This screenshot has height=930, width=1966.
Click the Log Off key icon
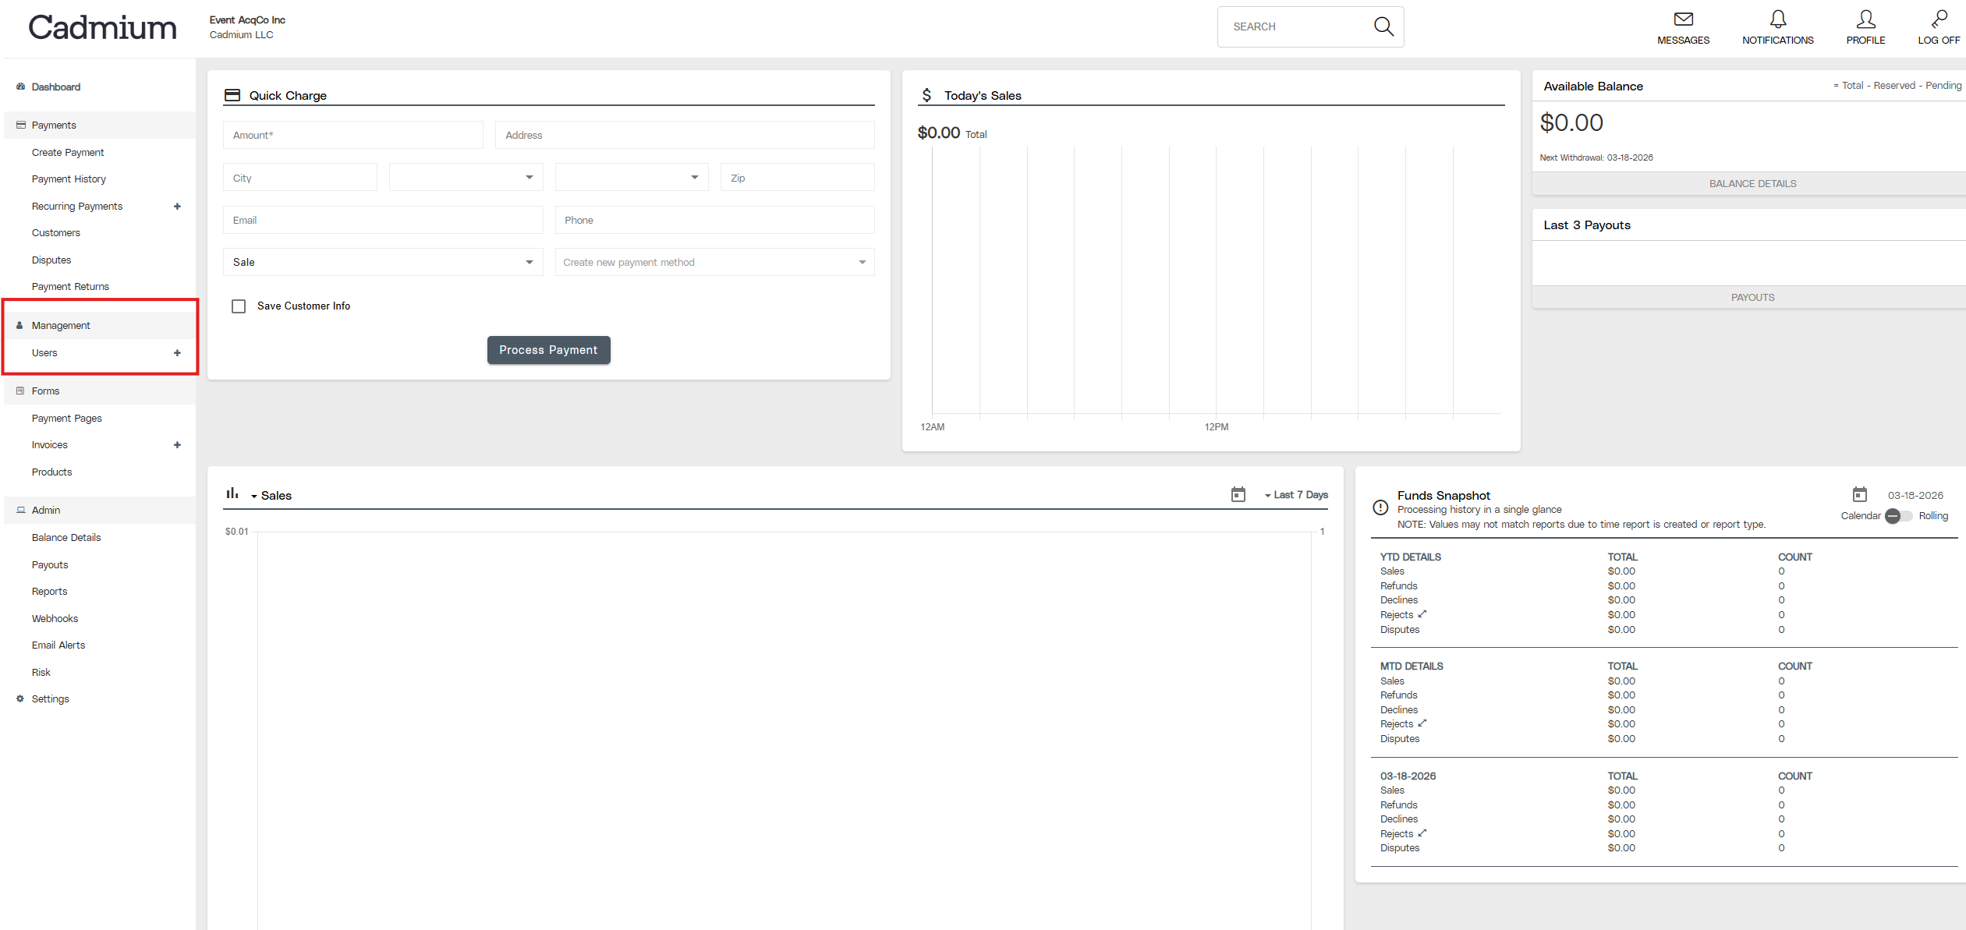pos(1939,19)
